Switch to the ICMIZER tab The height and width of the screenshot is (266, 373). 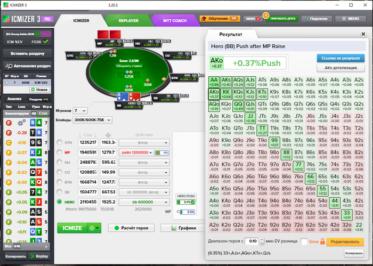coord(81,21)
